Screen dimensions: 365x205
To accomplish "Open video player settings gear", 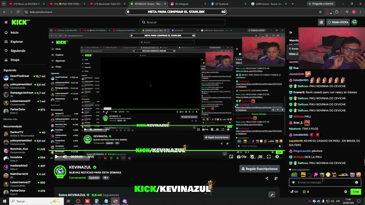I will [x=277, y=157].
